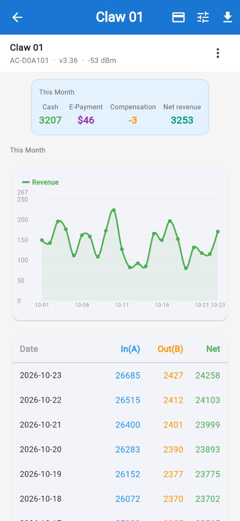Click the Net value 23999

tap(208, 425)
